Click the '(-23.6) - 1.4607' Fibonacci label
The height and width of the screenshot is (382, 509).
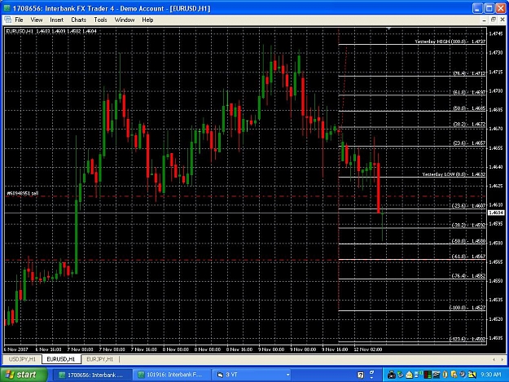[468, 206]
